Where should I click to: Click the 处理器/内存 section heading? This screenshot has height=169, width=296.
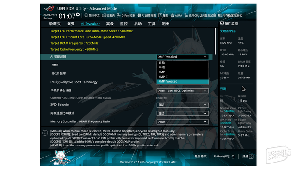tap(228, 31)
